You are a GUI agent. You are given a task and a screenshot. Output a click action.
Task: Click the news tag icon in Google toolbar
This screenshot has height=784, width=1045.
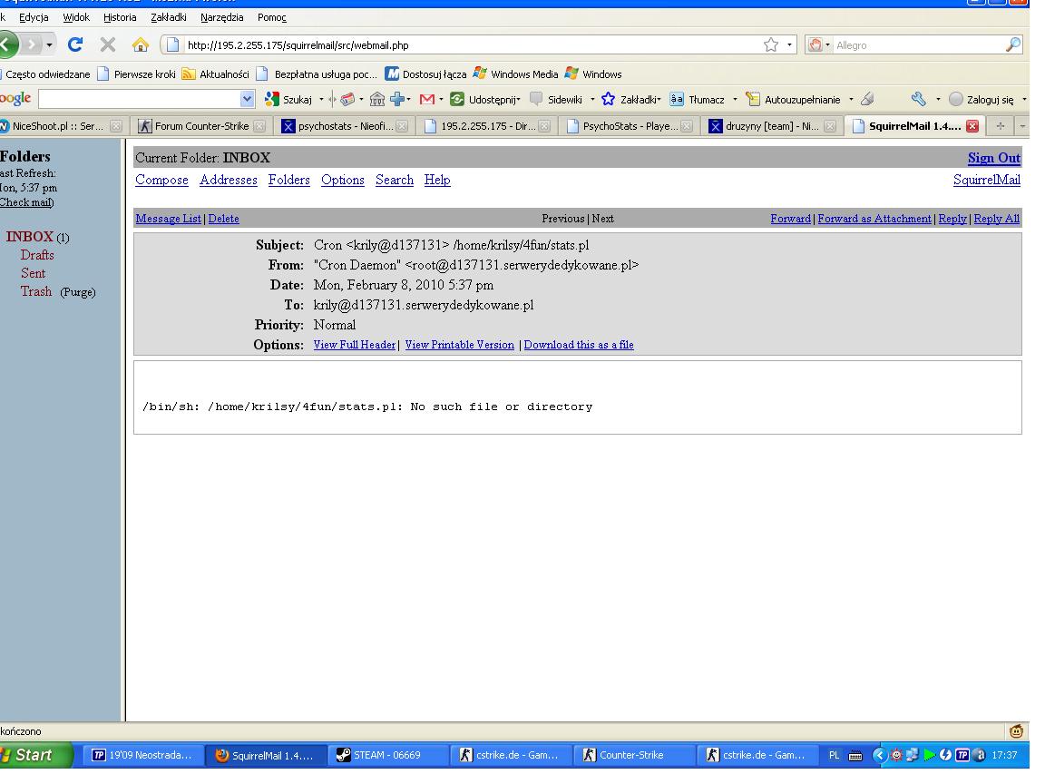(347, 99)
